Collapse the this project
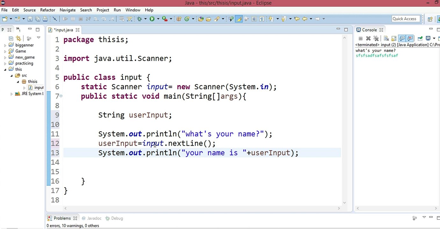The image size is (440, 229). [5, 69]
